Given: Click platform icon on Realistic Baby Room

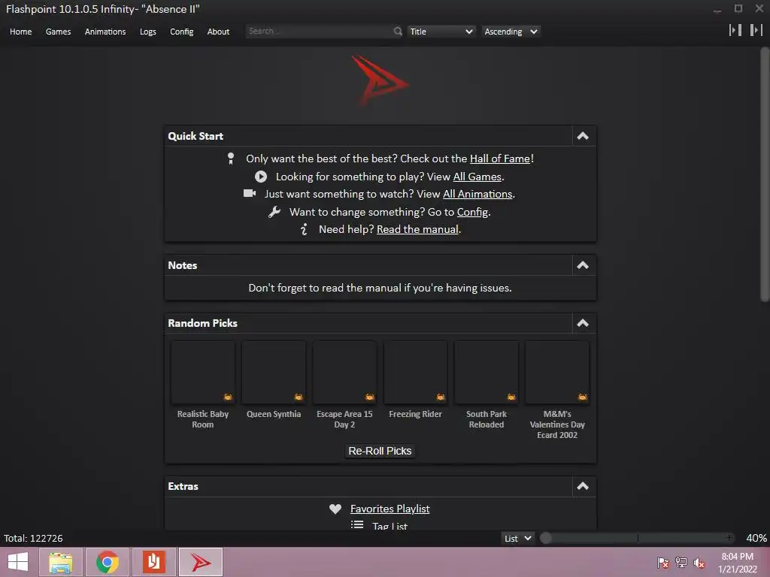Looking at the screenshot, I should [228, 397].
